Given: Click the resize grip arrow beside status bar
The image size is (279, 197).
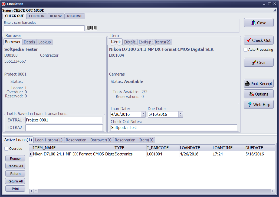Looking at the screenshot, I should click(275, 10).
